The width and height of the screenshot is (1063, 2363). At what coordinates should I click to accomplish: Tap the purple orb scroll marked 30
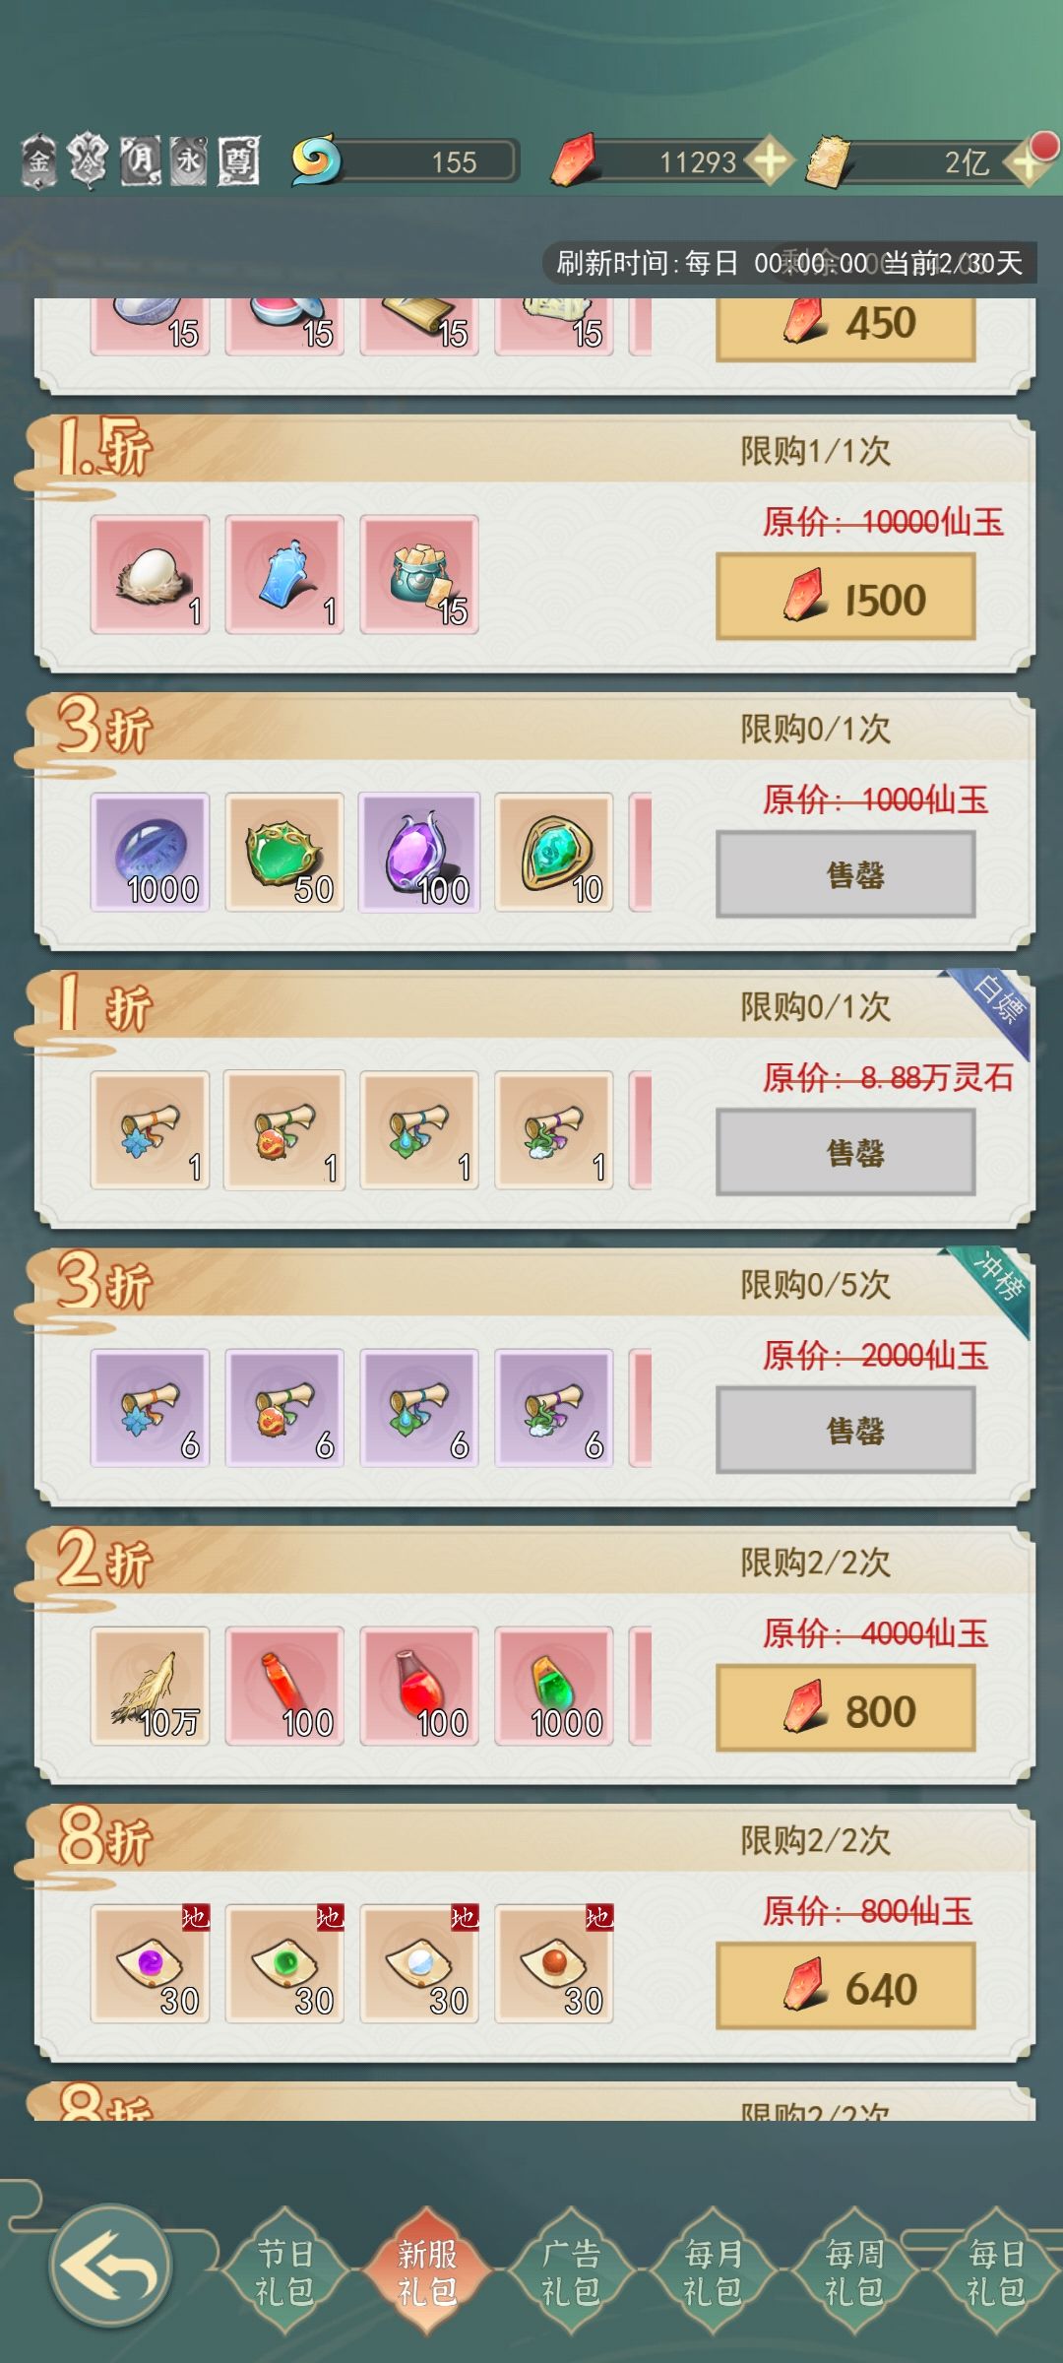point(150,1963)
